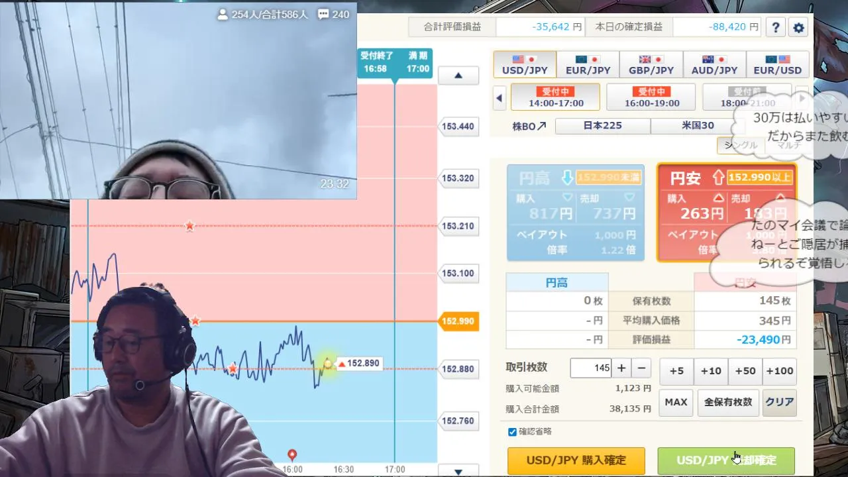This screenshot has height=477, width=848.
Task: Click the 円高 table column header
Action: pos(557,282)
